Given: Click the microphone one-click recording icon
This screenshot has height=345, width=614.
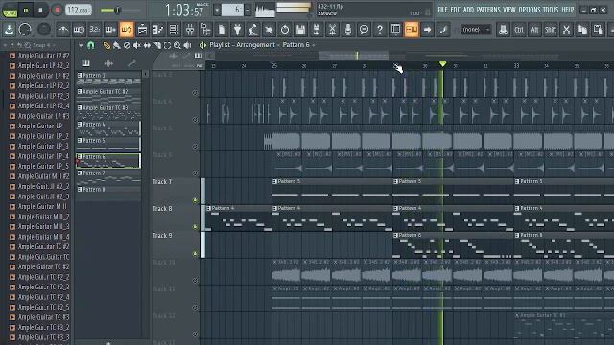Looking at the screenshot, I should tap(347, 30).
